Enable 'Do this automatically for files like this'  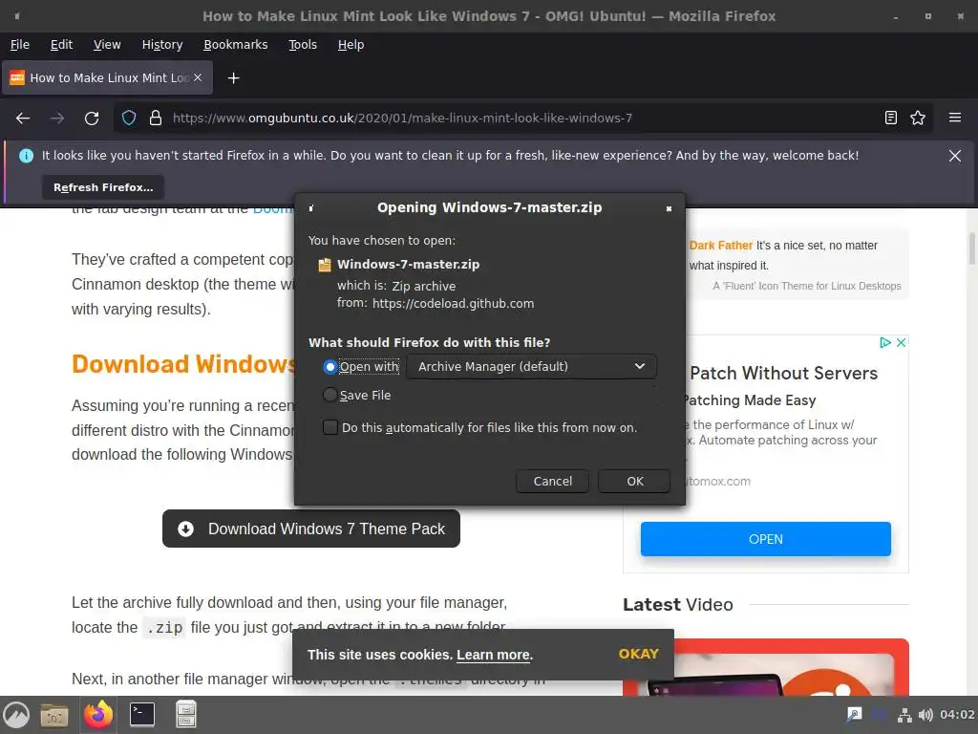pyautogui.click(x=330, y=427)
